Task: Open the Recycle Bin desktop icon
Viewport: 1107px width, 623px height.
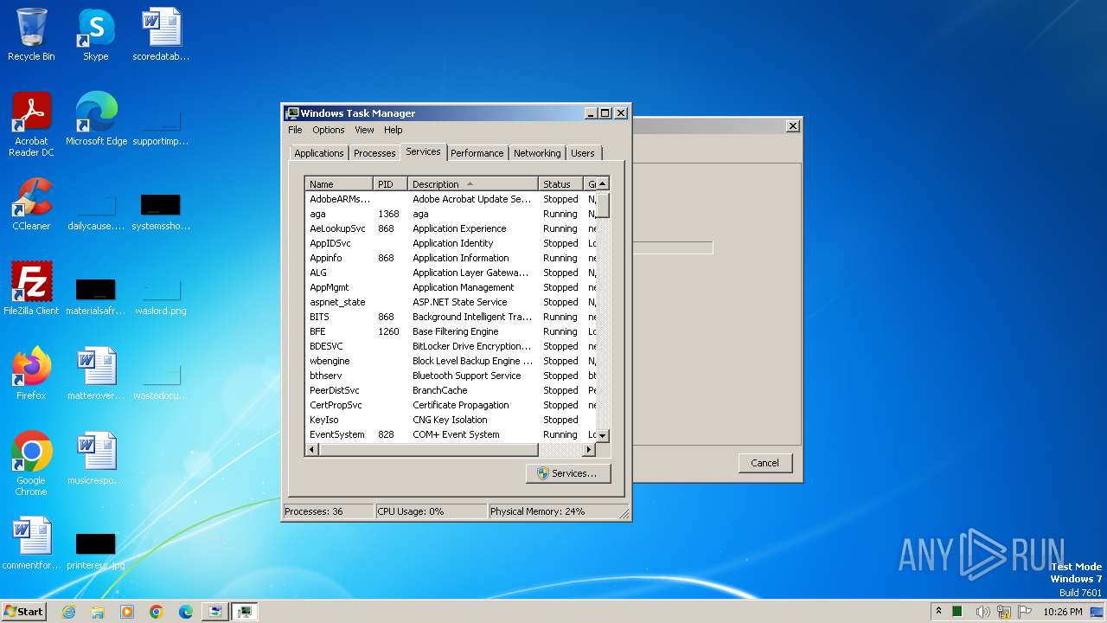Action: (x=31, y=35)
